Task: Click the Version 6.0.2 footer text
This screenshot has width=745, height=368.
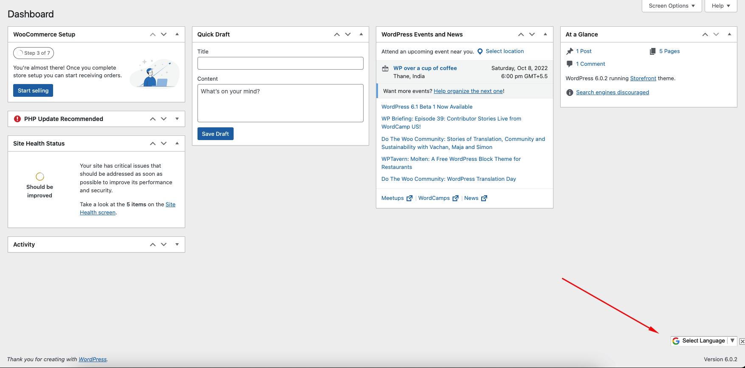Action: tap(720, 360)
